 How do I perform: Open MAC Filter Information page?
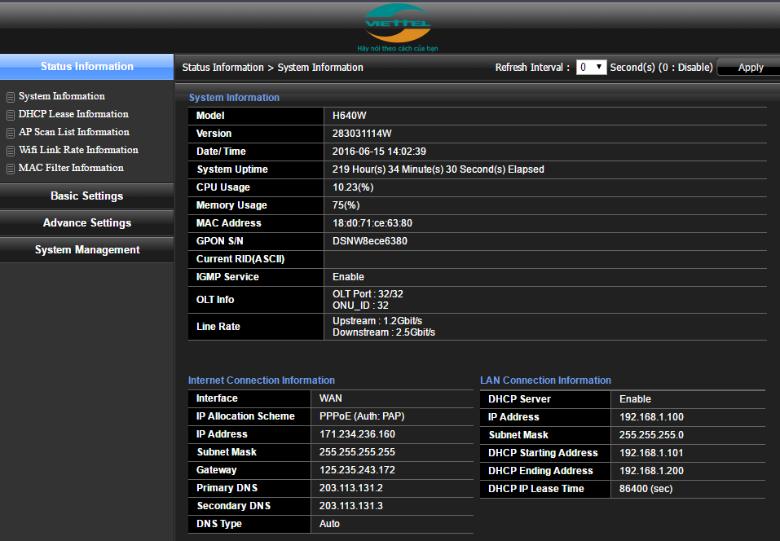coord(71,168)
